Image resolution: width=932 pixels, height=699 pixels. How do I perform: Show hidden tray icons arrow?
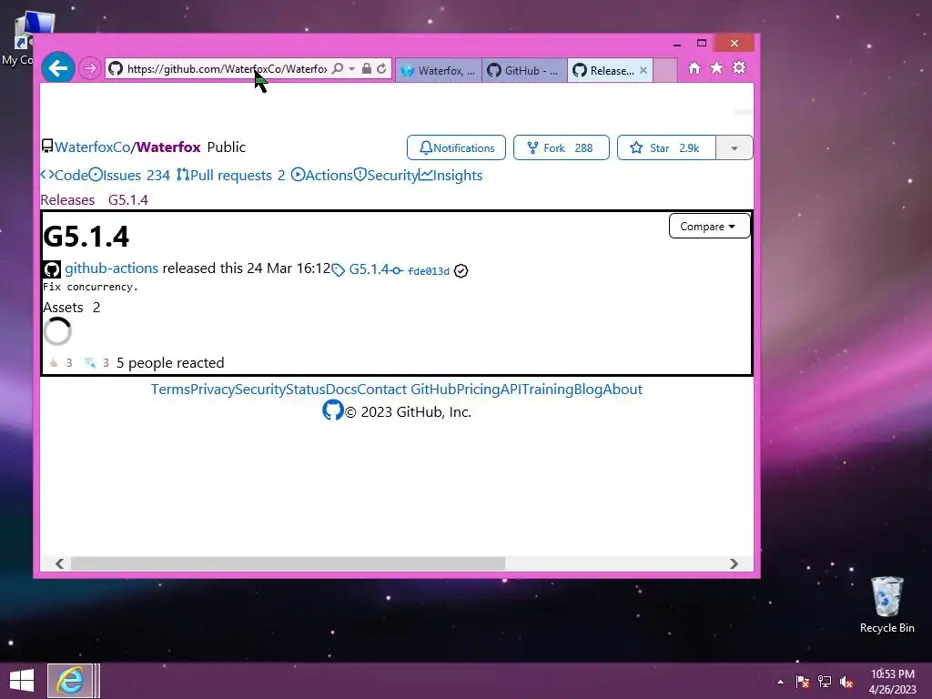[x=780, y=682]
